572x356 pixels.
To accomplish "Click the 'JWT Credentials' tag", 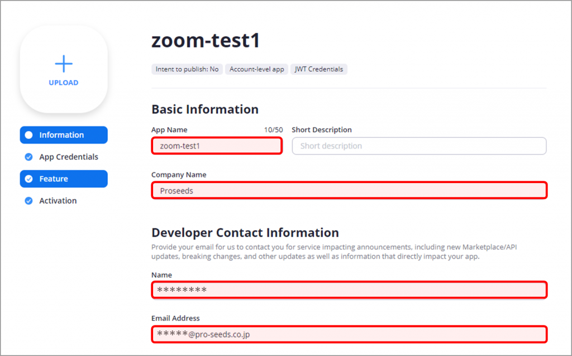I will (x=318, y=69).
